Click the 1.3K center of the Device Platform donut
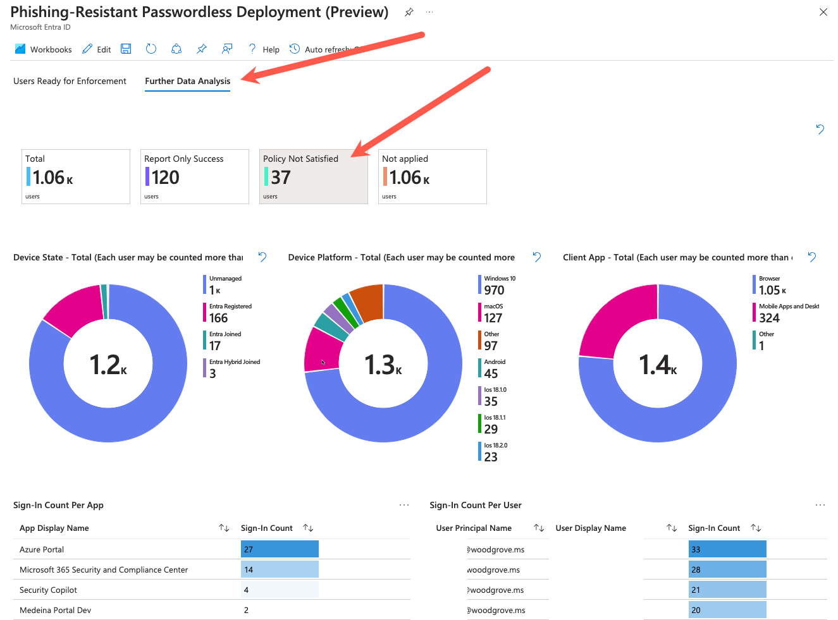This screenshot has width=838, height=620. (x=383, y=365)
